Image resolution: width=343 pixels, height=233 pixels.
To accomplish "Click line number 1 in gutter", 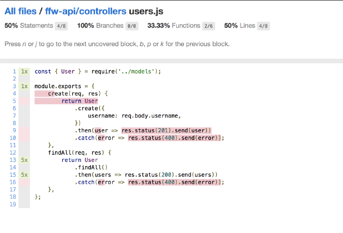I will (14, 72).
